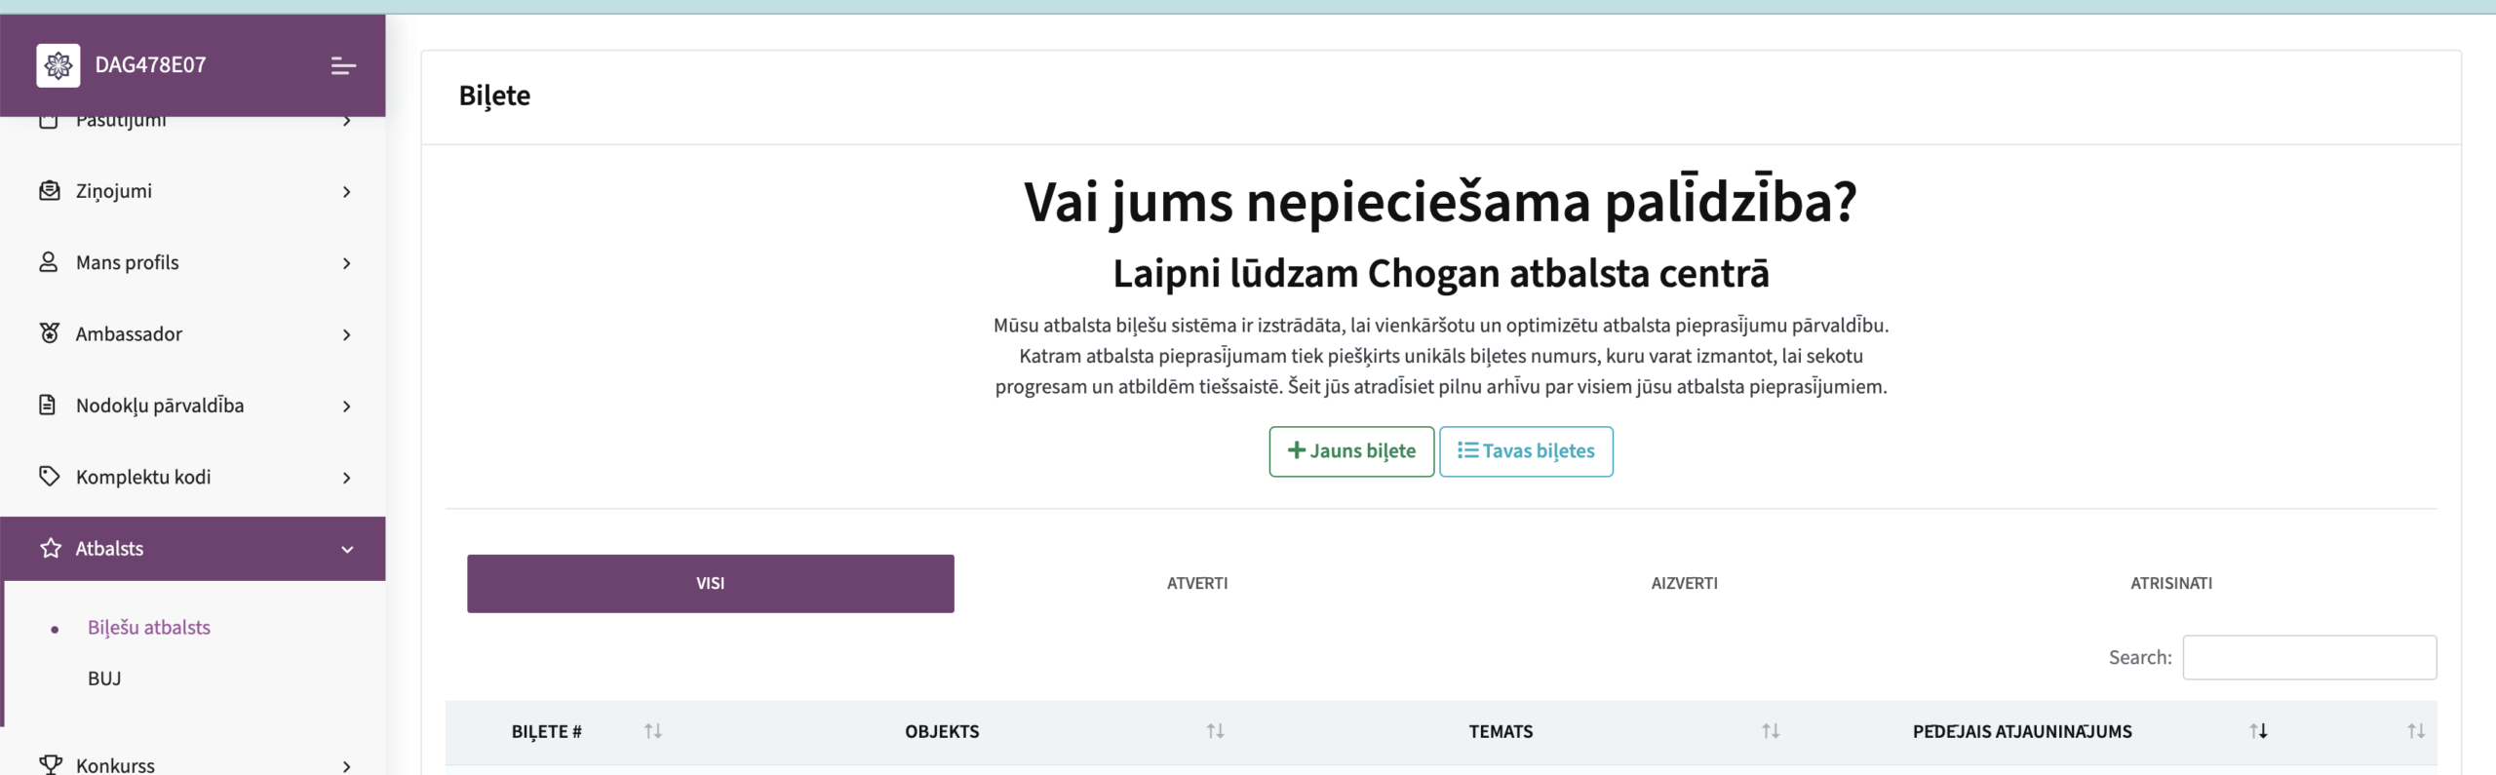Click the Mans profils user icon
The width and height of the screenshot is (2496, 775).
coord(49,261)
